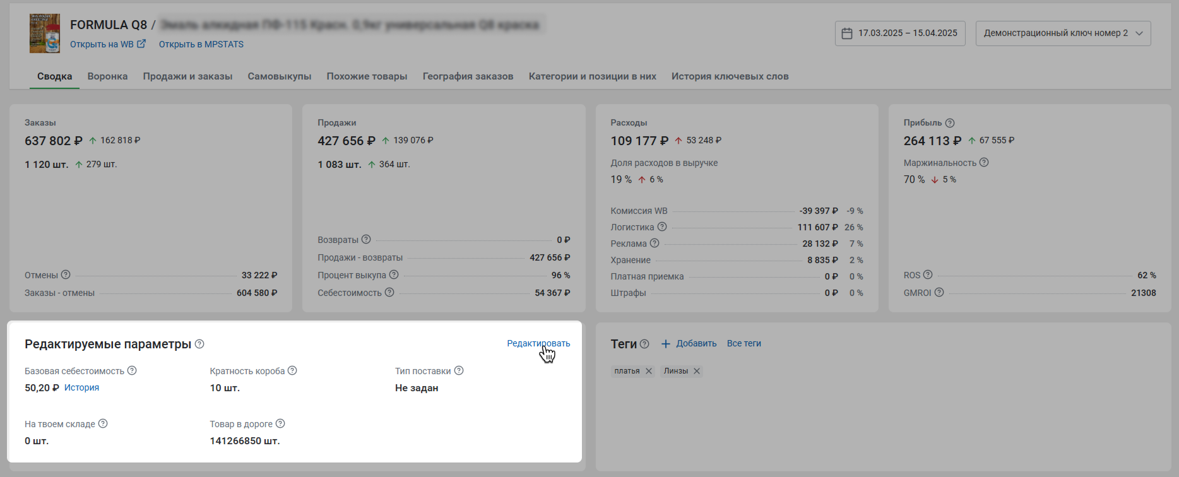1179x477 pixels.
Task: Click the plus icon to add tag
Action: tap(665, 344)
